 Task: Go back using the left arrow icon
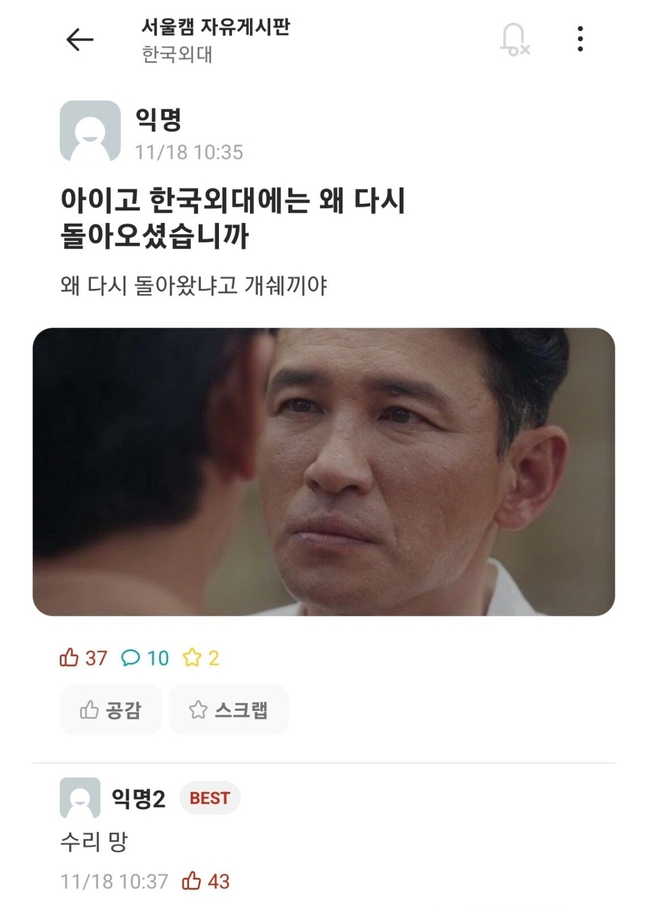coord(80,40)
